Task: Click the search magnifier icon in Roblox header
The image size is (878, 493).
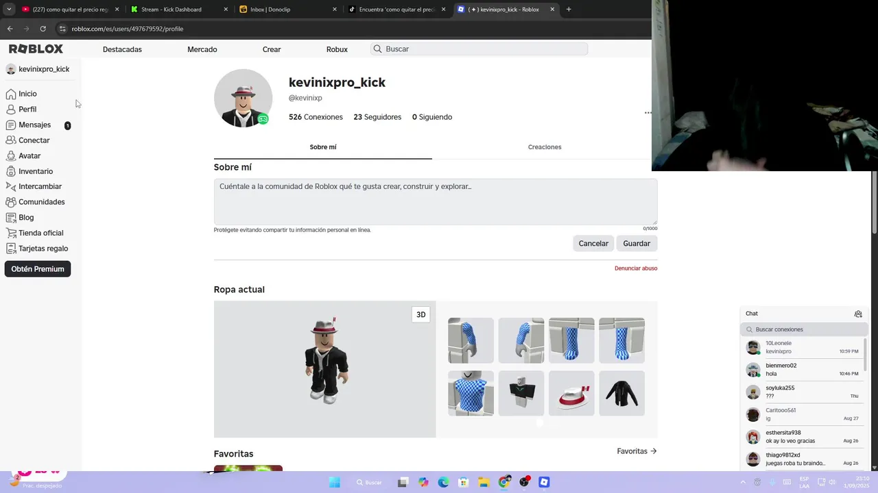Action: point(377,49)
